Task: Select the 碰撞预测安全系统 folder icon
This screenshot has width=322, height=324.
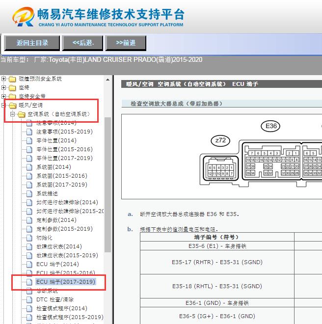Action: (x=12, y=79)
